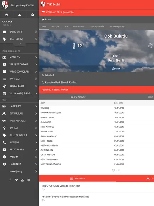The height and width of the screenshot is (206, 154).
Task: Switch to the Sonuçlar tab
Action: tap(55, 26)
